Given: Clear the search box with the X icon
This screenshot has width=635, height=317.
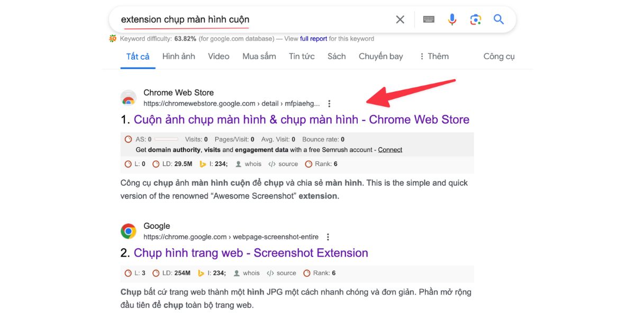Looking at the screenshot, I should click(x=400, y=20).
